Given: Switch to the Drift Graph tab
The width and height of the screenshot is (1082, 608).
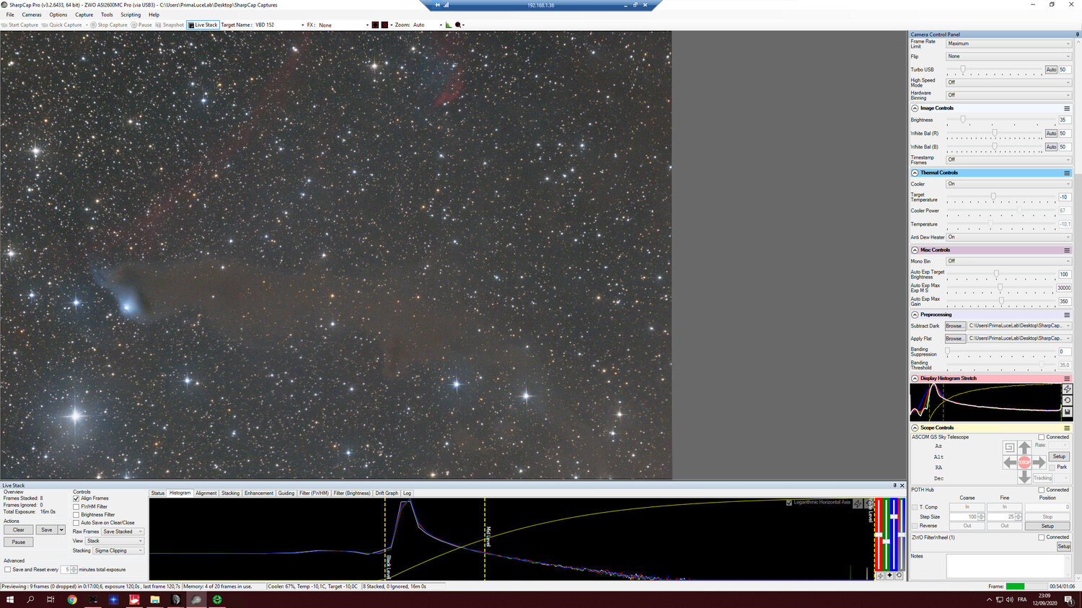Looking at the screenshot, I should tap(387, 493).
